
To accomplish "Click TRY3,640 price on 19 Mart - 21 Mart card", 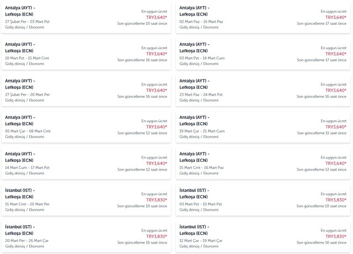I will 336,126.
